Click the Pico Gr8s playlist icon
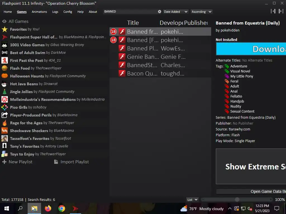Screen dimensions: 286x214 (4, 107)
